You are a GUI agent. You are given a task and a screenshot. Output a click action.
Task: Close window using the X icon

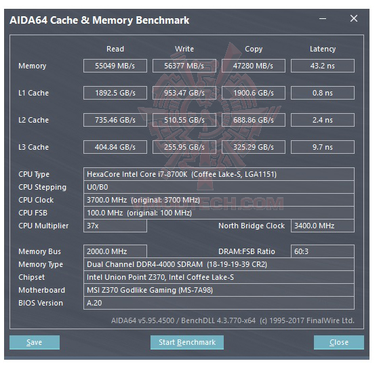(354, 18)
